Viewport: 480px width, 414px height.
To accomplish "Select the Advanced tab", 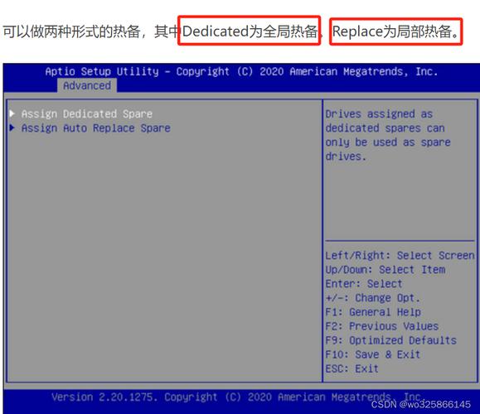I will [87, 85].
